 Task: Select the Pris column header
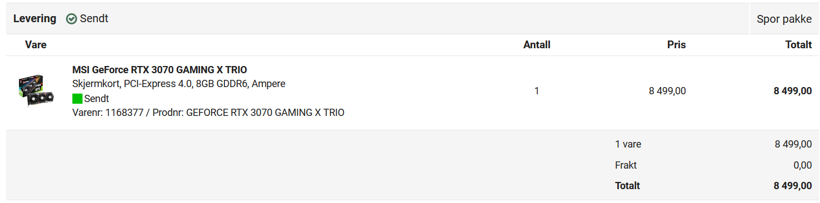tap(677, 45)
